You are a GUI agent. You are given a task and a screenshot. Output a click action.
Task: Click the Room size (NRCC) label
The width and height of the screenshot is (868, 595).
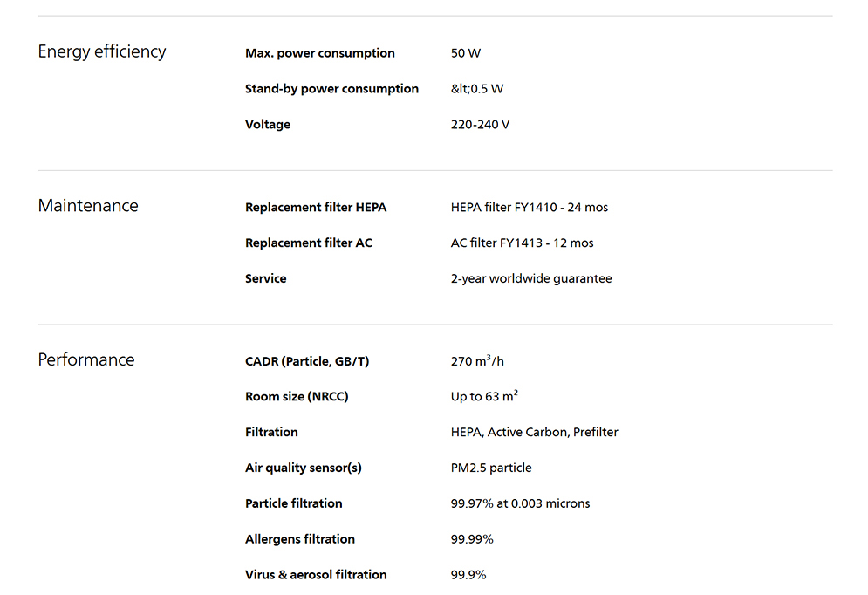coord(297,397)
